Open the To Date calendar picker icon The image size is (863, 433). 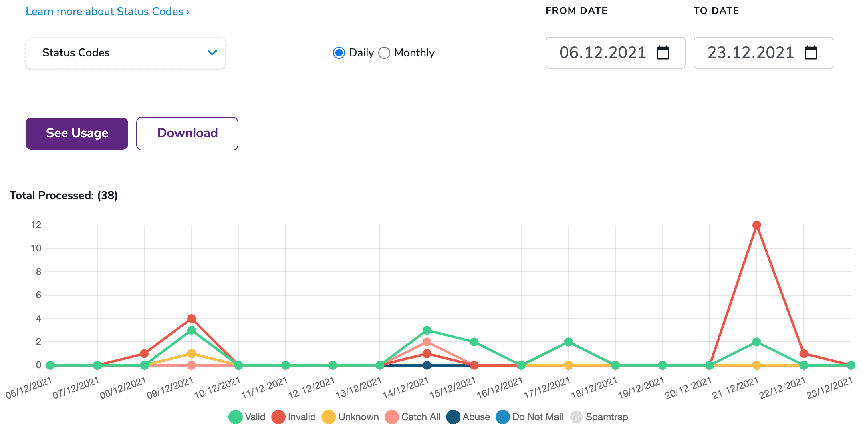811,53
